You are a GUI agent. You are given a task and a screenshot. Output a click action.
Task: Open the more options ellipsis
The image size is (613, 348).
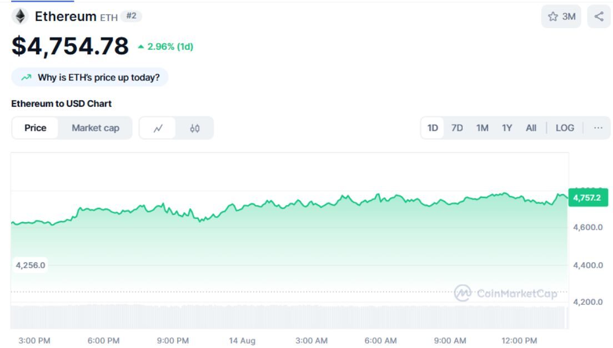coord(598,128)
